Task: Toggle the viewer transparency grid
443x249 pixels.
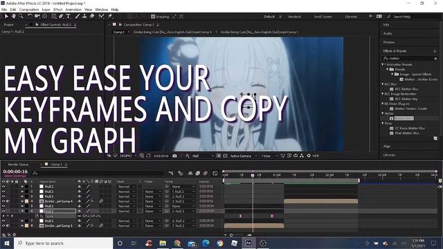Action: click(225, 156)
